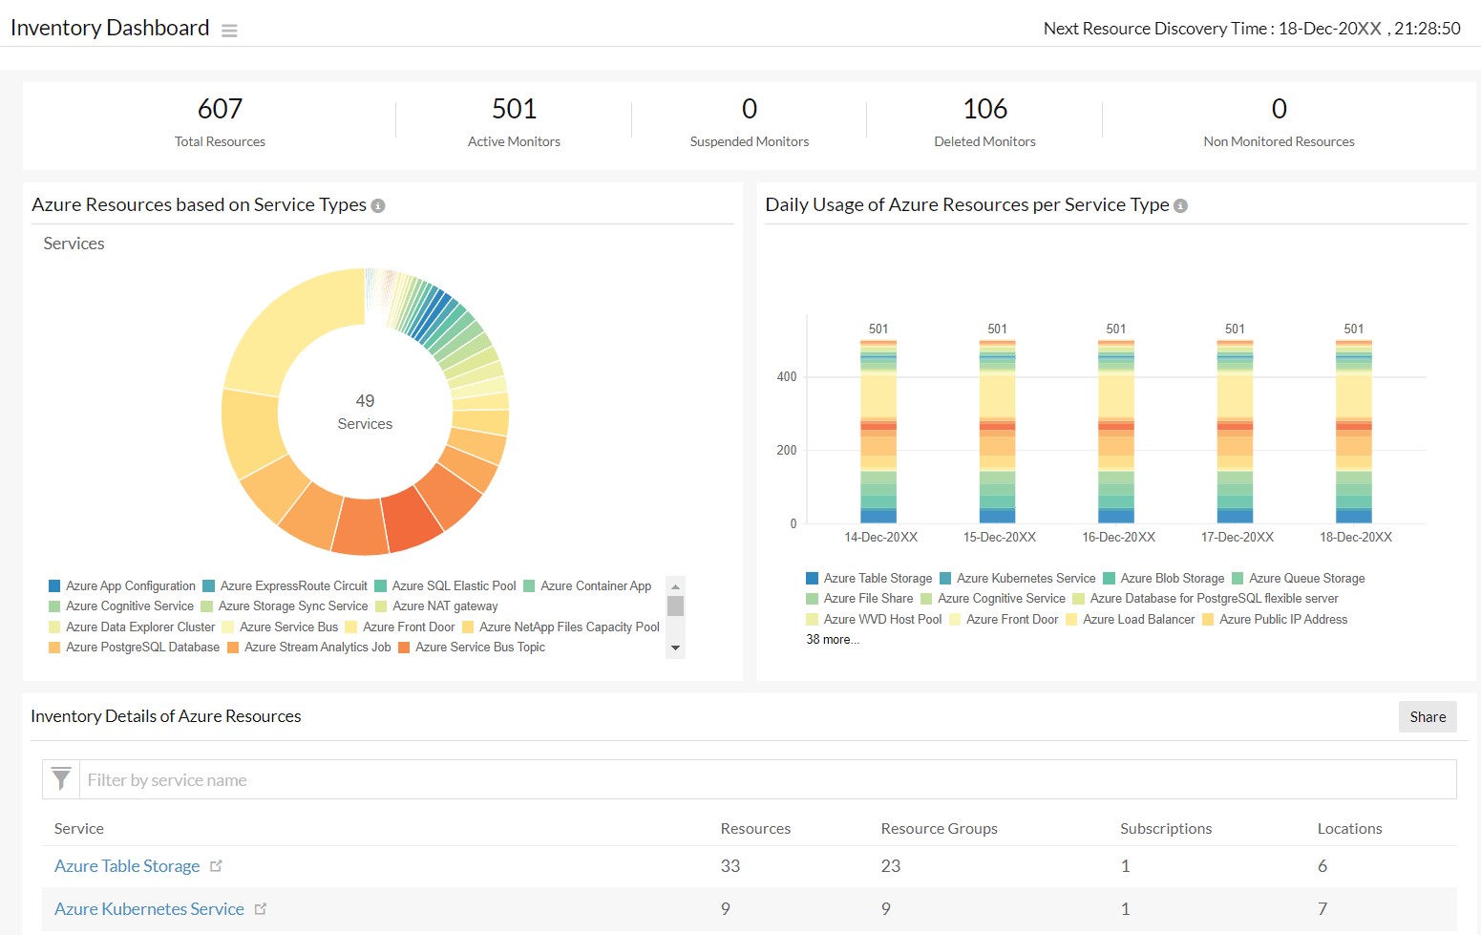Image resolution: width=1481 pixels, height=935 pixels.
Task: Click resources value 33 for Azure Table Storage
Action: pyautogui.click(x=730, y=866)
